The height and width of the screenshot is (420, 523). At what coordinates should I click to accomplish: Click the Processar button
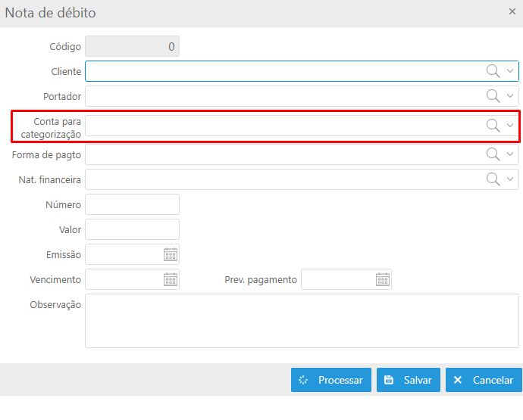tap(331, 380)
